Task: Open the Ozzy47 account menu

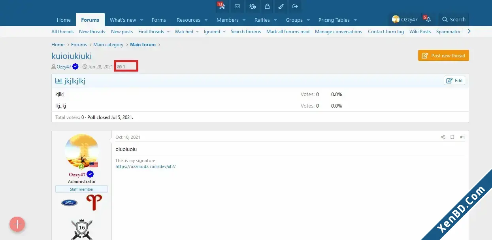Action: (405, 19)
